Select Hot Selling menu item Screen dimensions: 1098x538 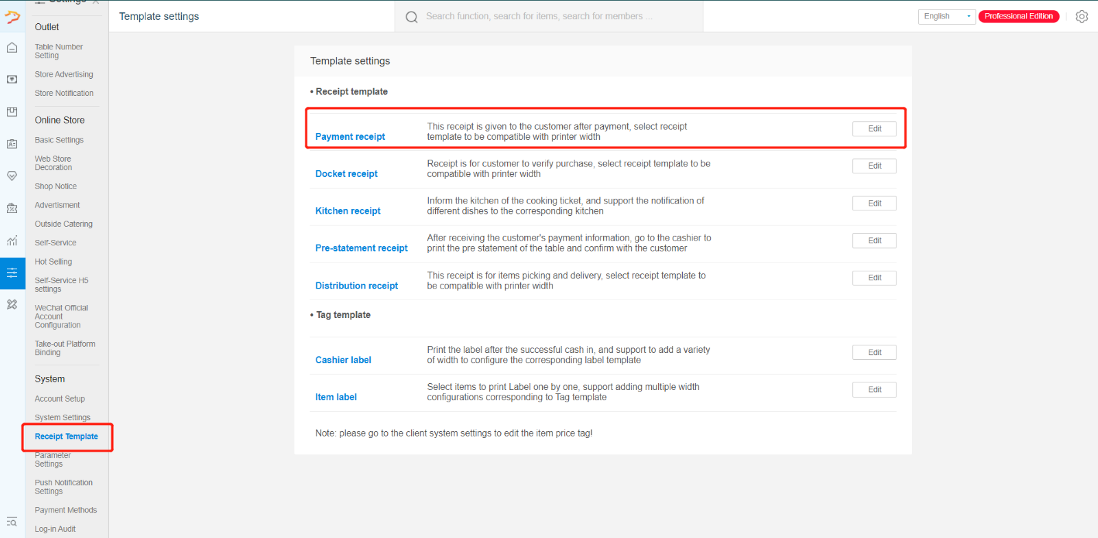54,262
